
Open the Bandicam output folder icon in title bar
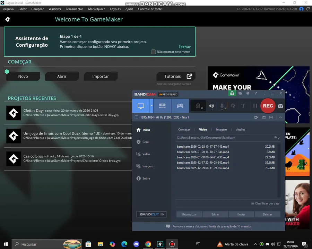pos(240,93)
